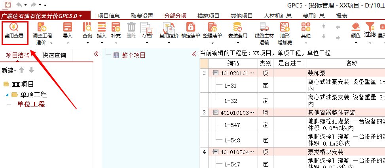Switch to the 费用汇总 tab
This screenshot has height=168, width=385.
point(314,16)
